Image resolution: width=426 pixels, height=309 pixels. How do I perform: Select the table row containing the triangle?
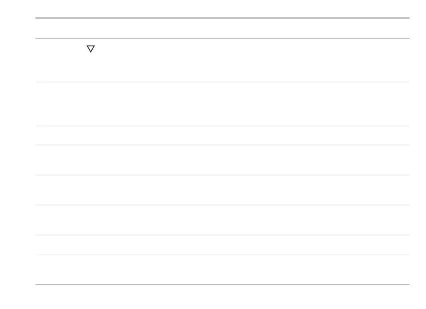223,60
